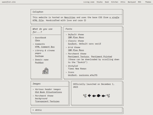This screenshot has width=153, height=115.
Task: Open the zuzicons eYe/FS link
Action: click(88, 75)
